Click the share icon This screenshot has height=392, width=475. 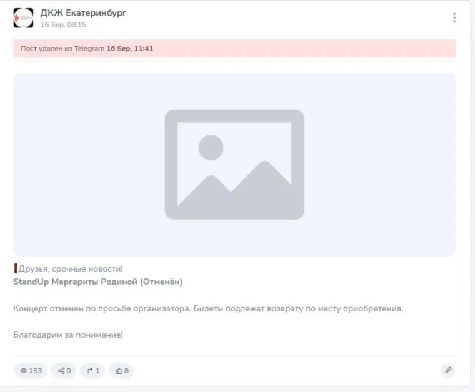tap(61, 371)
